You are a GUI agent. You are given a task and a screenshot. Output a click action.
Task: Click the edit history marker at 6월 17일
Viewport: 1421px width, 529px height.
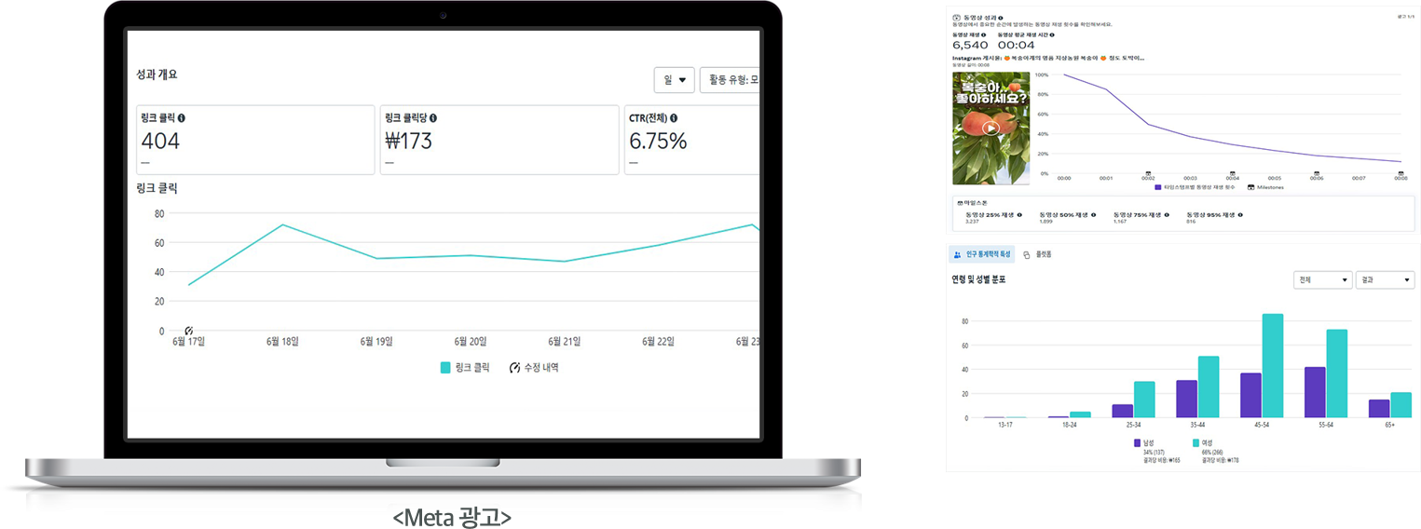(188, 331)
